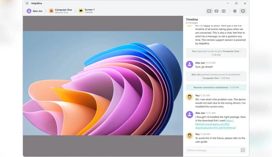Image resolution: width=272 pixels, height=157 pixels.
Task: Switch to the horizontally split layout icon
Action: tap(216, 11)
